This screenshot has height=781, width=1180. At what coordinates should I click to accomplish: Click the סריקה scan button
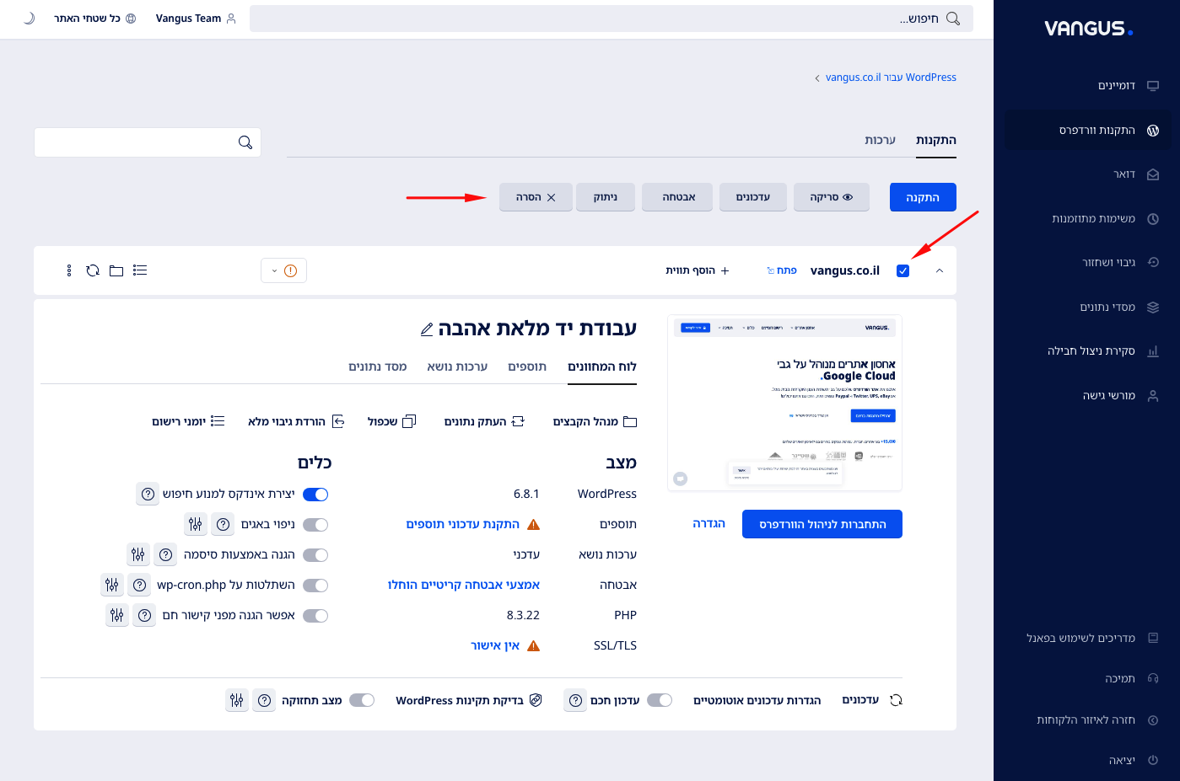831,197
